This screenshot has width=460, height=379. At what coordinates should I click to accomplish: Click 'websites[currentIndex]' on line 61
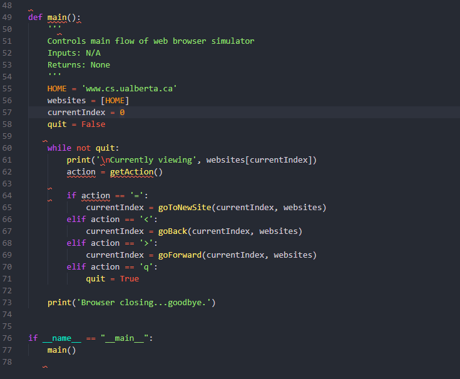259,159
